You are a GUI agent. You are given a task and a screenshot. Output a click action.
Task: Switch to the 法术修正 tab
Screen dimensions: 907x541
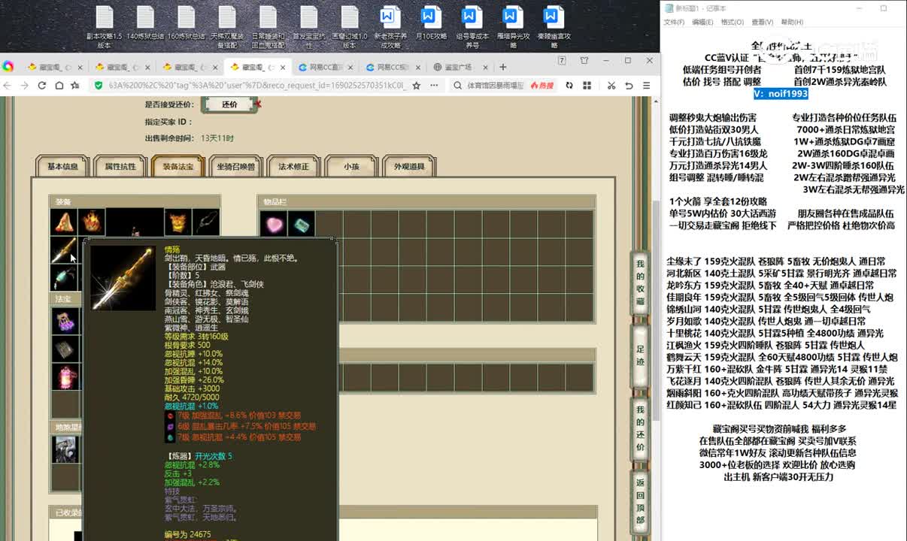(294, 166)
